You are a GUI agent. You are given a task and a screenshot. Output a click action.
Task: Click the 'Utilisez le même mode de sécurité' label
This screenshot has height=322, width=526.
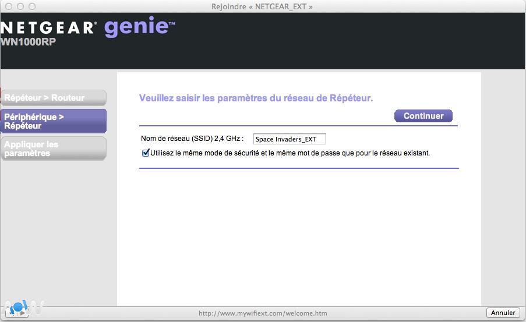tap(290, 153)
